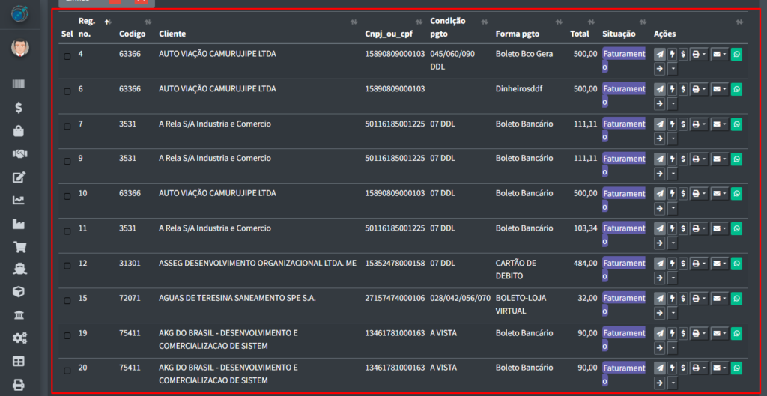This screenshot has height=396, width=767.
Task: Expand the email dropdown for record 9
Action: click(x=719, y=159)
